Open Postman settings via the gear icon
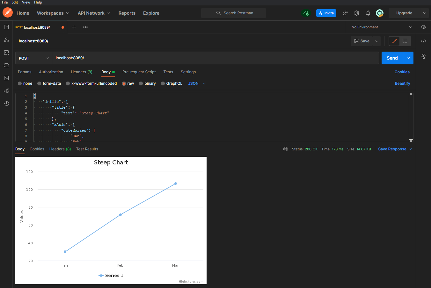The image size is (431, 288). tap(356, 13)
